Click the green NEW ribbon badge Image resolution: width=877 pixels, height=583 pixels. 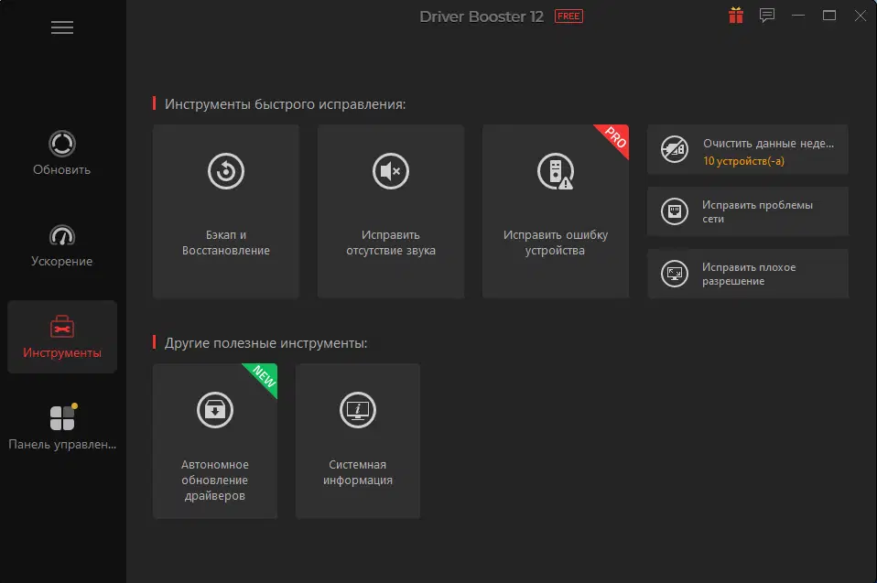(x=263, y=378)
